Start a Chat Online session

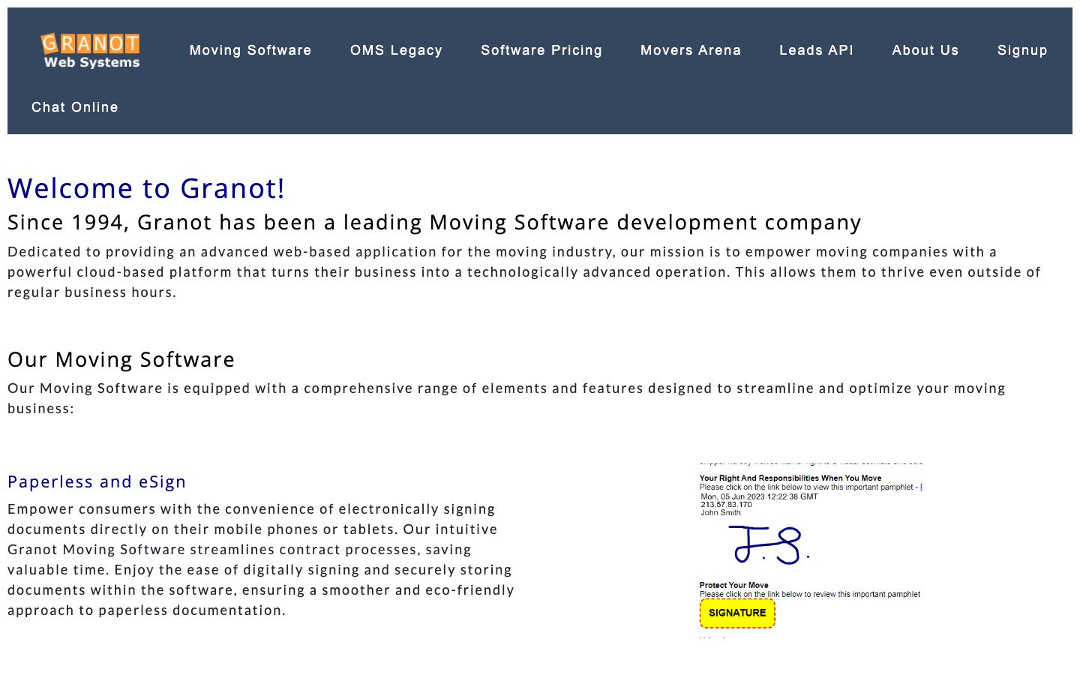click(x=75, y=107)
